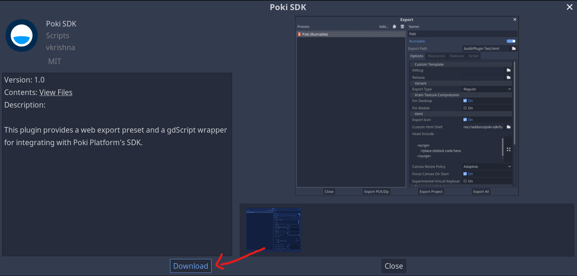Click Add... in the Export preview presets

coord(384,26)
